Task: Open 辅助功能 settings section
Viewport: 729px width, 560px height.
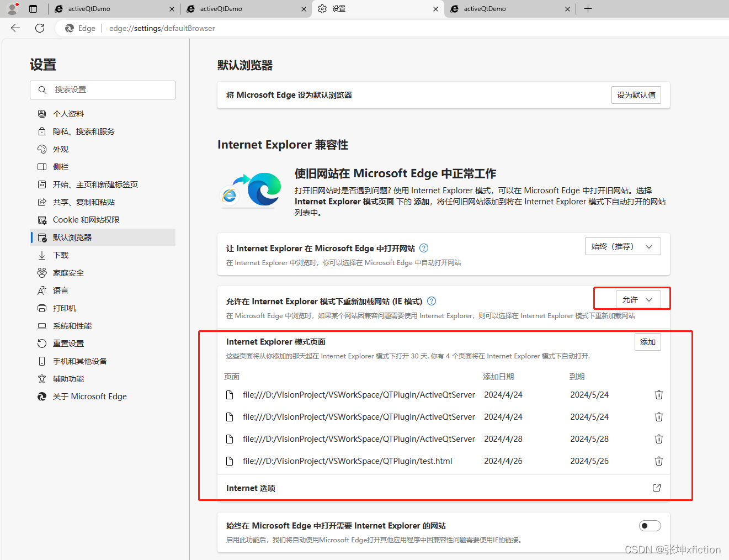Action: tap(103, 379)
